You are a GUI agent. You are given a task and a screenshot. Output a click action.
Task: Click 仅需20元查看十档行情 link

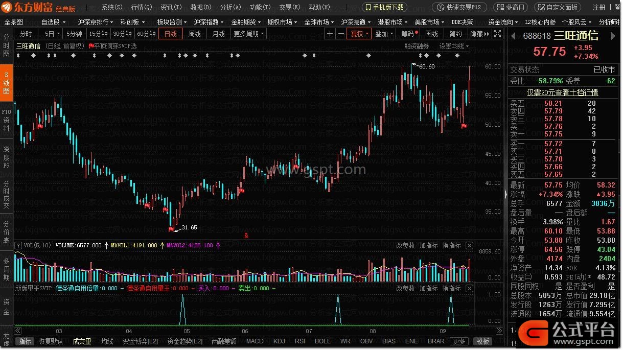[562, 92]
